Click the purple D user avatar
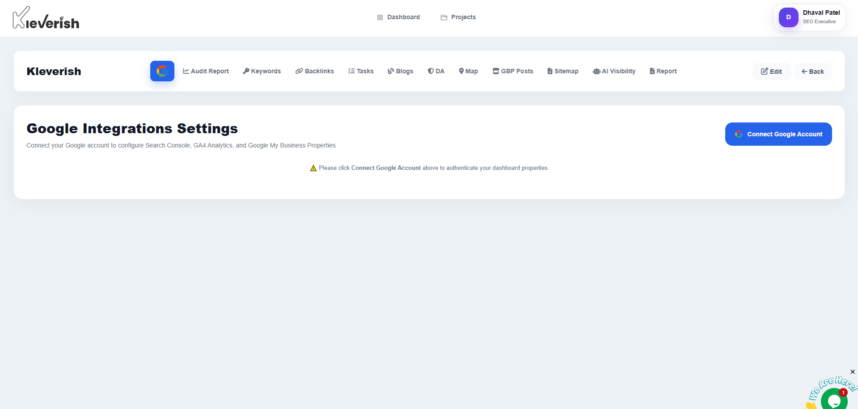Viewport: 858px width, 409px height. (x=788, y=17)
